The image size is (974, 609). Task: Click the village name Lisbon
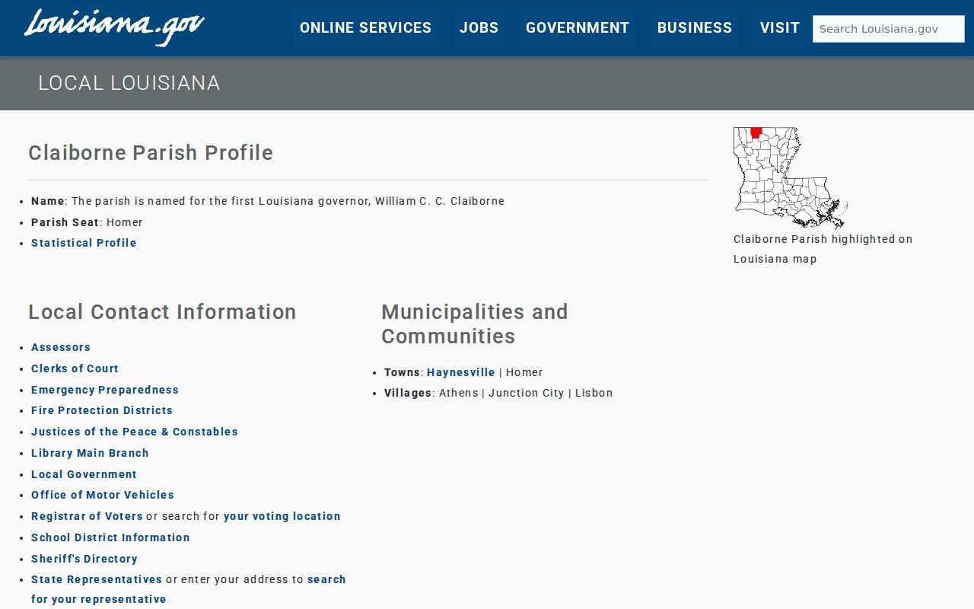tap(594, 393)
